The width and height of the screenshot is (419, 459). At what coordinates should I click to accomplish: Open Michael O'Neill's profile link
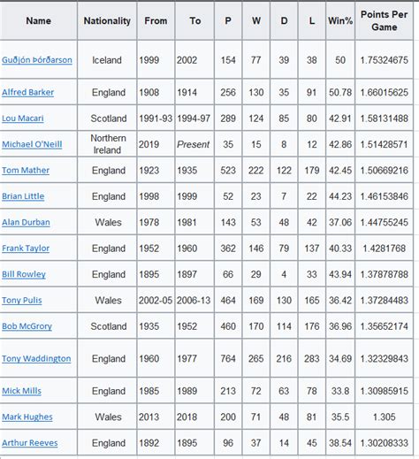click(x=32, y=144)
